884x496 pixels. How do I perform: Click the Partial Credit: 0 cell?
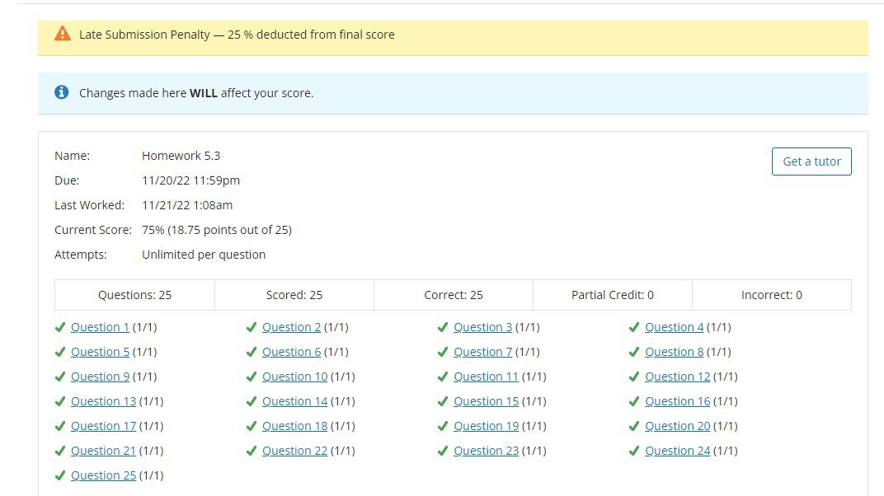[x=612, y=295]
